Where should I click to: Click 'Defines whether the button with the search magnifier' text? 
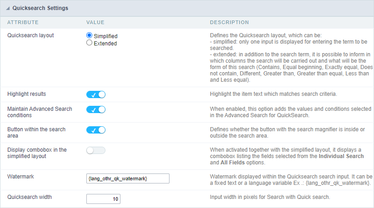pyautogui.click(x=287, y=133)
